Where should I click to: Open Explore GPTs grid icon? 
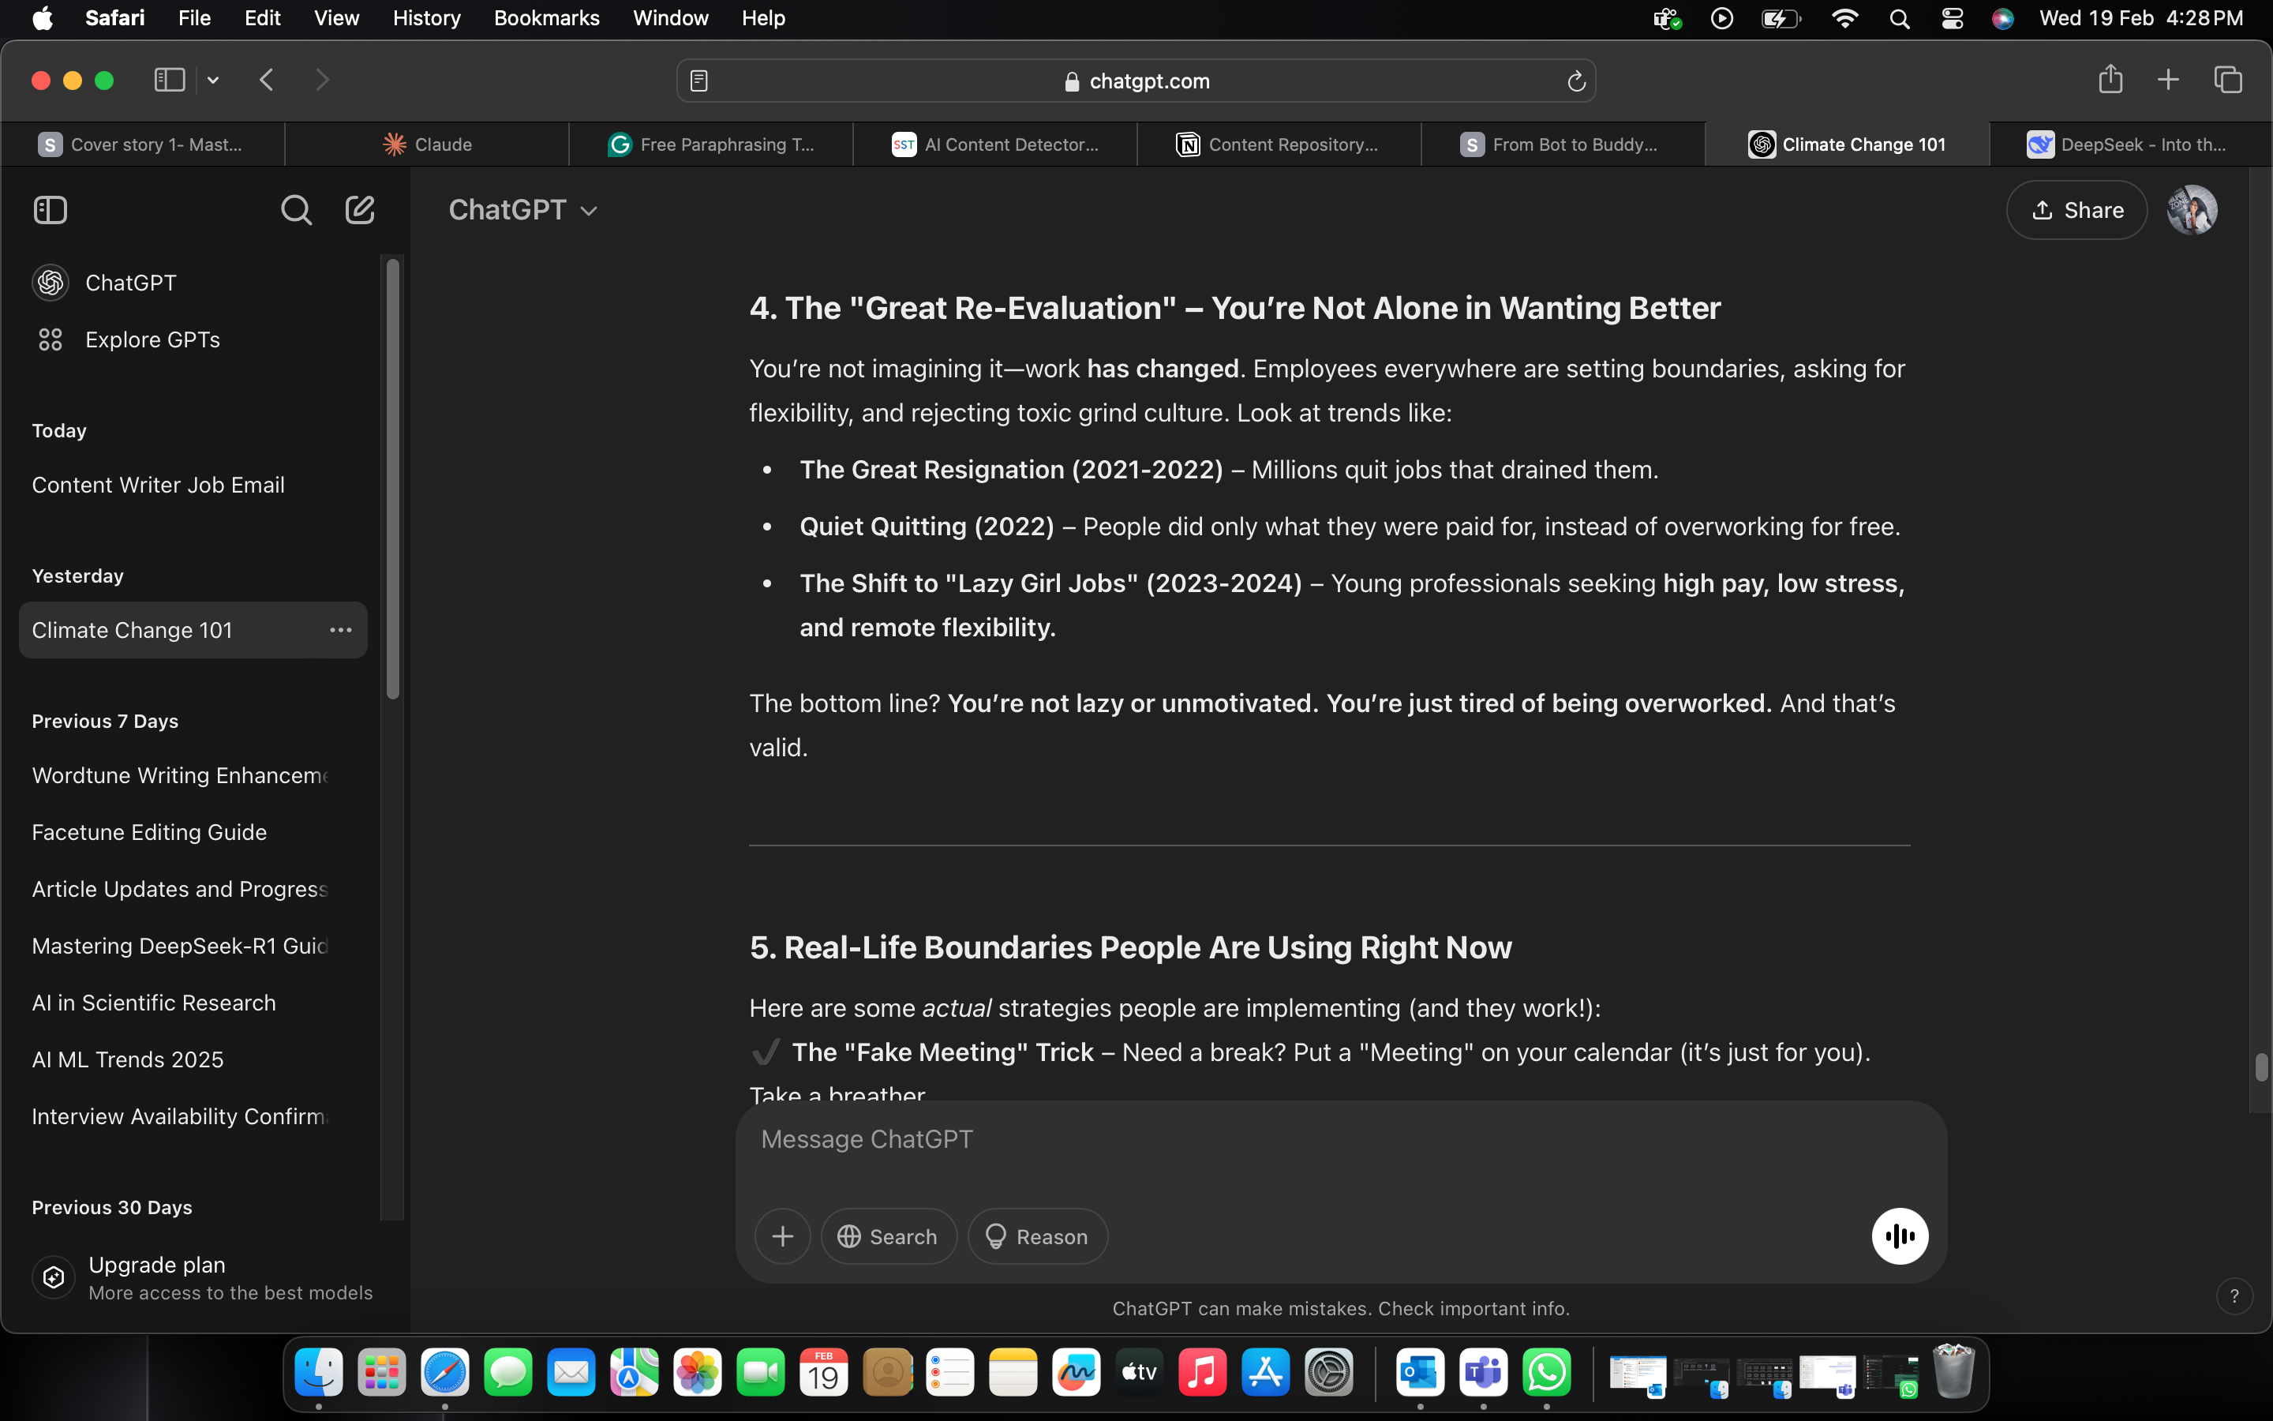pos(50,339)
